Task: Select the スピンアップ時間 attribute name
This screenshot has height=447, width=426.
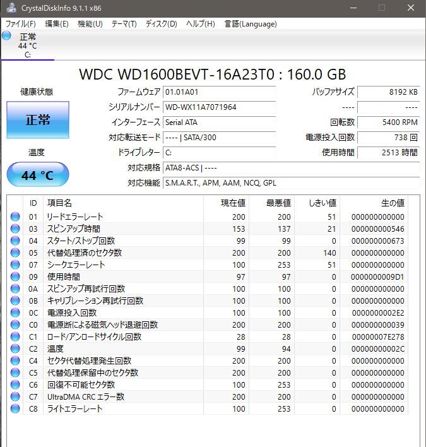Action: point(73,229)
